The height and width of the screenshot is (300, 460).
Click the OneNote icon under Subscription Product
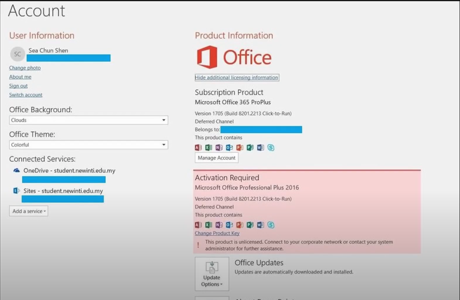click(219, 148)
